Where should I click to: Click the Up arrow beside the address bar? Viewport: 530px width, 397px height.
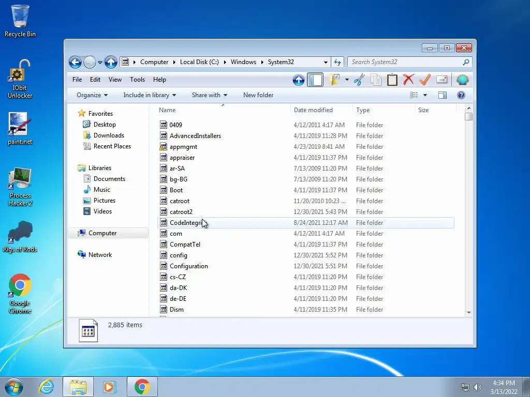pyautogui.click(x=111, y=62)
